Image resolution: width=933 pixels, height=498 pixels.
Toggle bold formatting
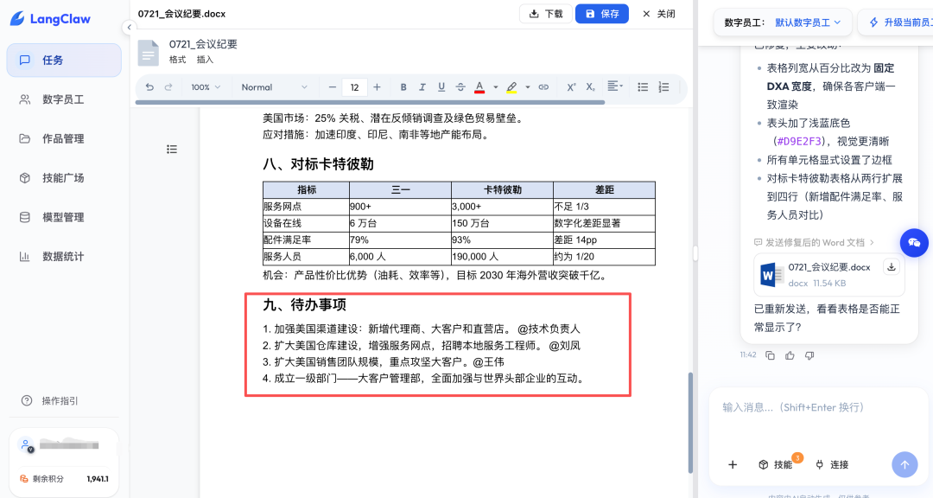403,87
